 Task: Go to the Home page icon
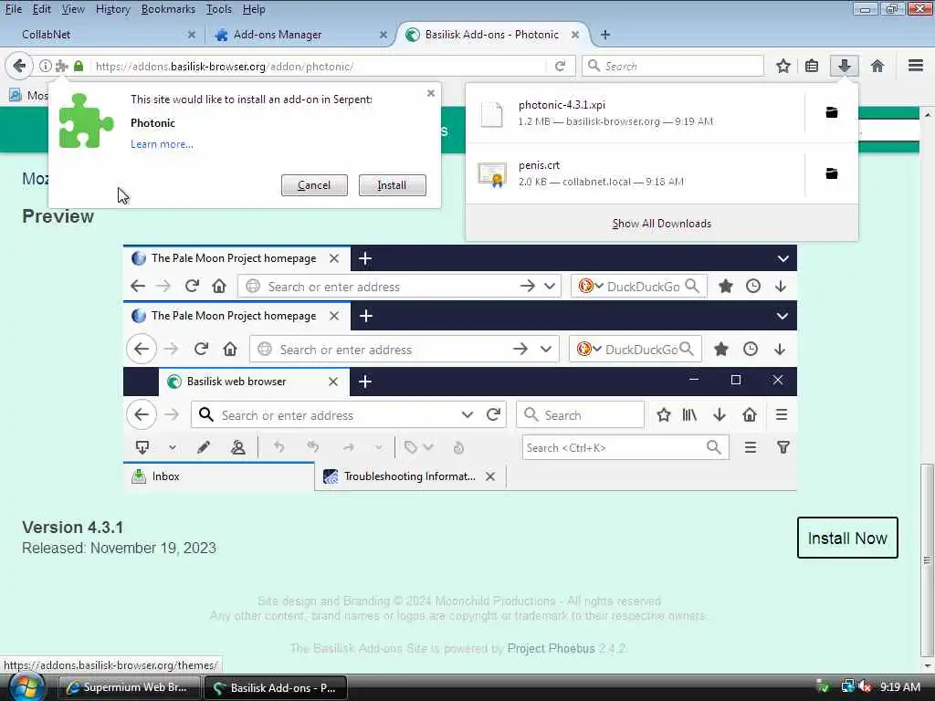click(x=877, y=66)
